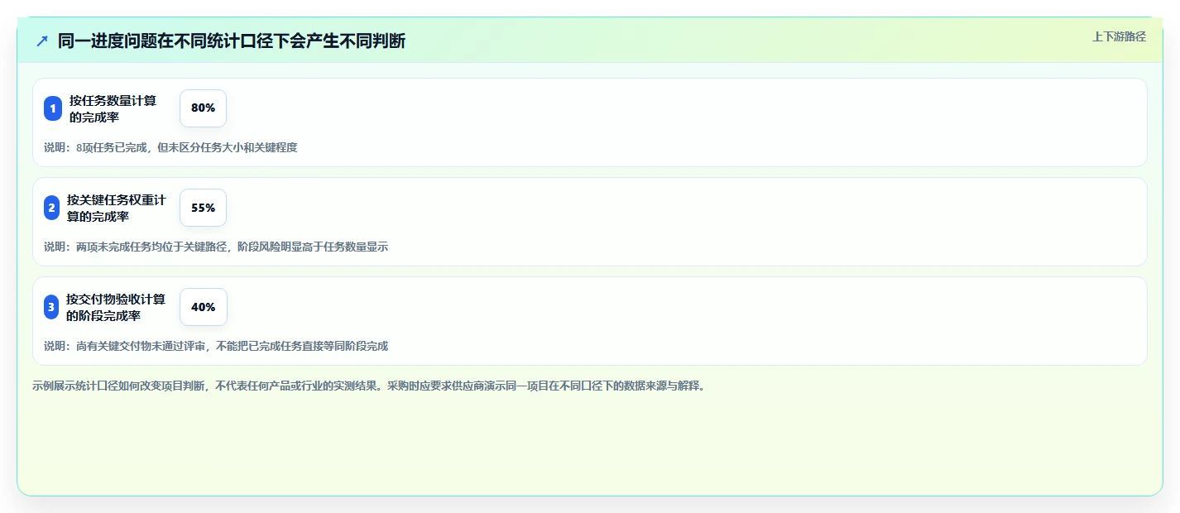Click the note starting 说明：8项任务已完成
Image resolution: width=1180 pixels, height=513 pixels.
click(170, 147)
